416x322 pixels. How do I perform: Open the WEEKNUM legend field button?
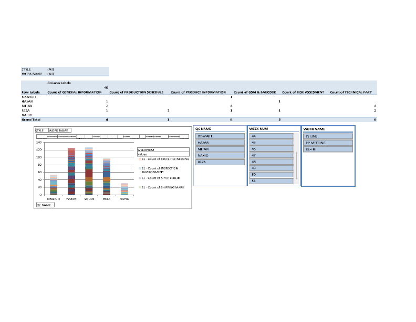point(163,150)
